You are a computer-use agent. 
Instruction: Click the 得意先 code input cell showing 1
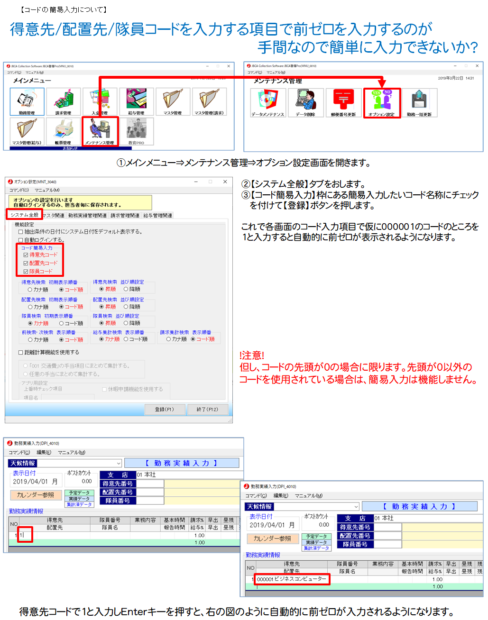(x=26, y=535)
